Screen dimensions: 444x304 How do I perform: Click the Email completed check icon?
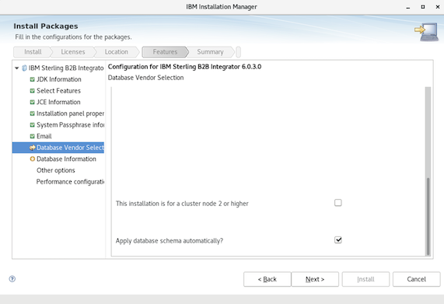click(x=33, y=136)
